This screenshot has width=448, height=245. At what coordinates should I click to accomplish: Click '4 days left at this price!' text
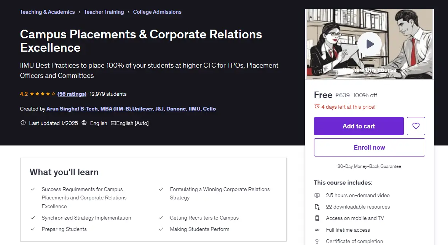pyautogui.click(x=348, y=107)
